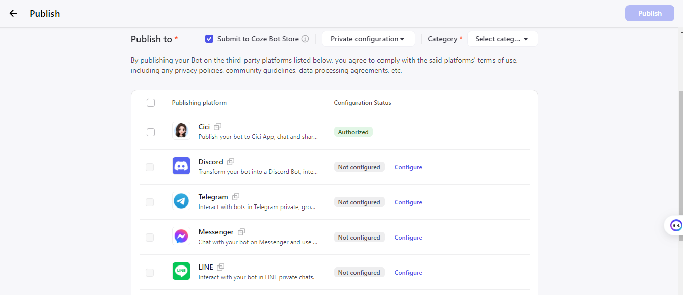683x295 pixels.
Task: Toggle the select-all platforms checkbox
Action: [x=151, y=103]
